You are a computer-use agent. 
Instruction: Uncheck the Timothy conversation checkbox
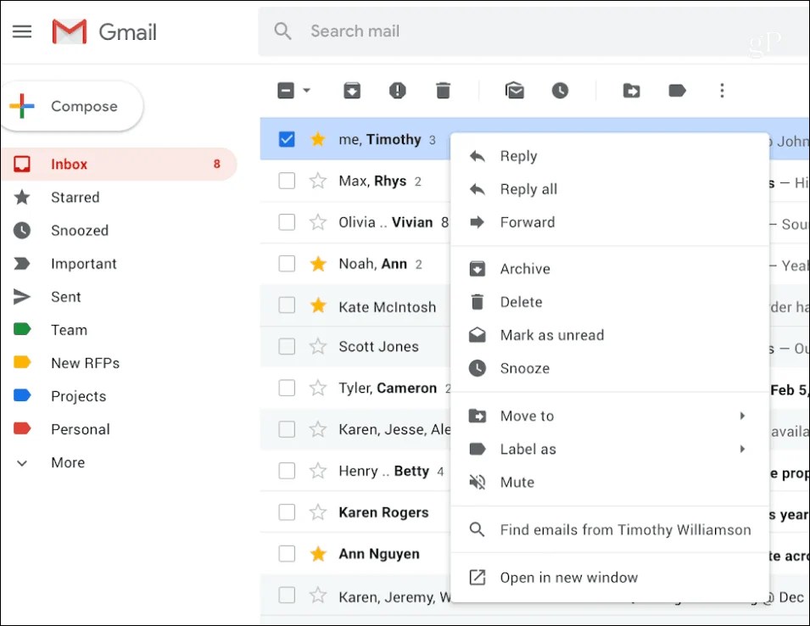tap(287, 138)
